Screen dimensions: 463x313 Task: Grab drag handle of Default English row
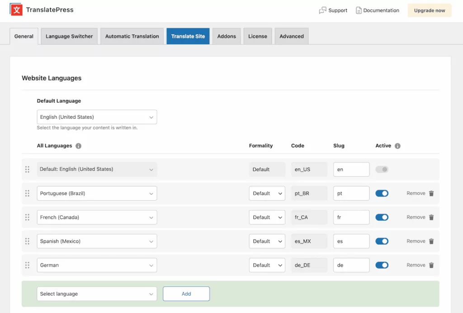27,169
